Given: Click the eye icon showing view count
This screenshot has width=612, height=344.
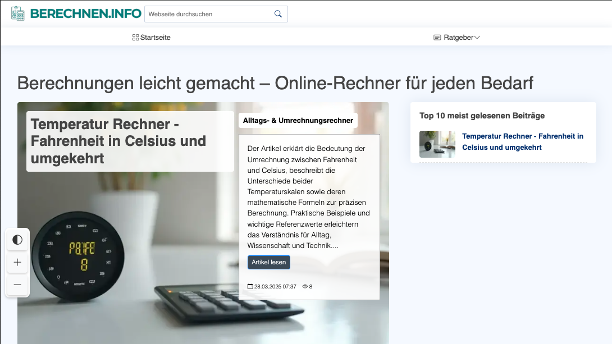Looking at the screenshot, I should click(x=305, y=286).
